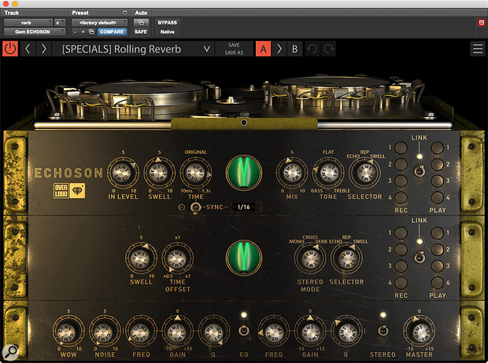This screenshot has height=363, width=488.
Task: Click the WOW knob
Action: pyautogui.click(x=68, y=332)
